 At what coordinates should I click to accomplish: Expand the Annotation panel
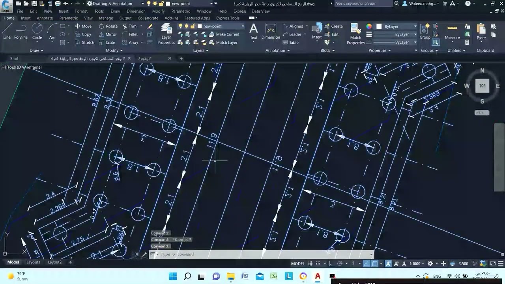pos(278,50)
